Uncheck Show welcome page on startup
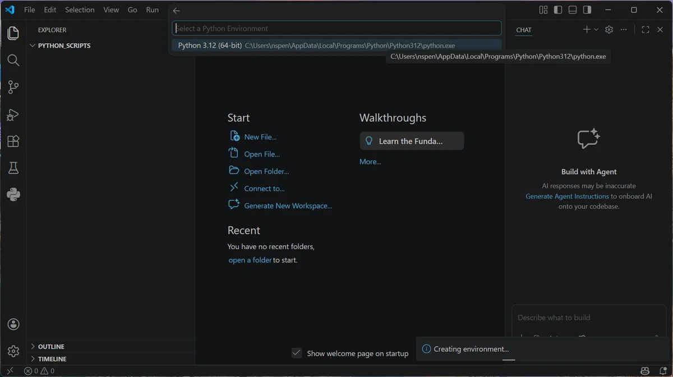 click(x=297, y=353)
